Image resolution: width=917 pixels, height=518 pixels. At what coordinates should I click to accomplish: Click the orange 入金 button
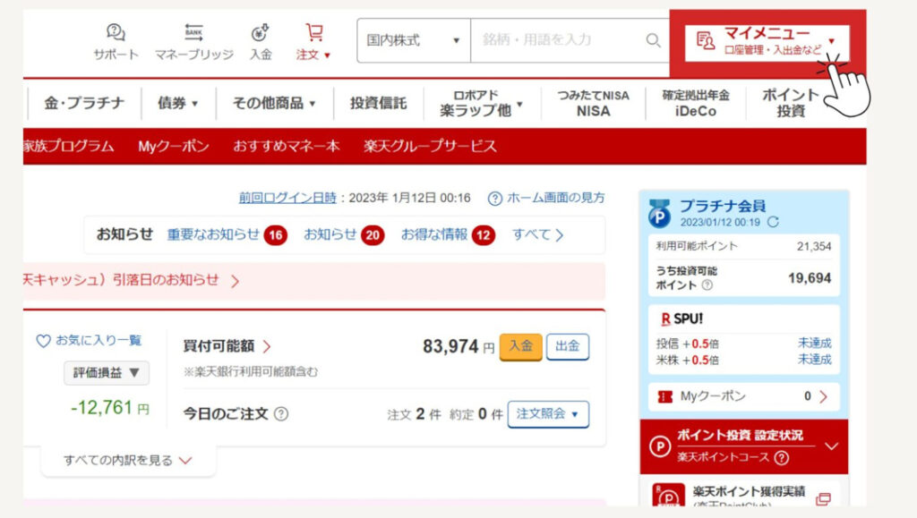pos(520,346)
